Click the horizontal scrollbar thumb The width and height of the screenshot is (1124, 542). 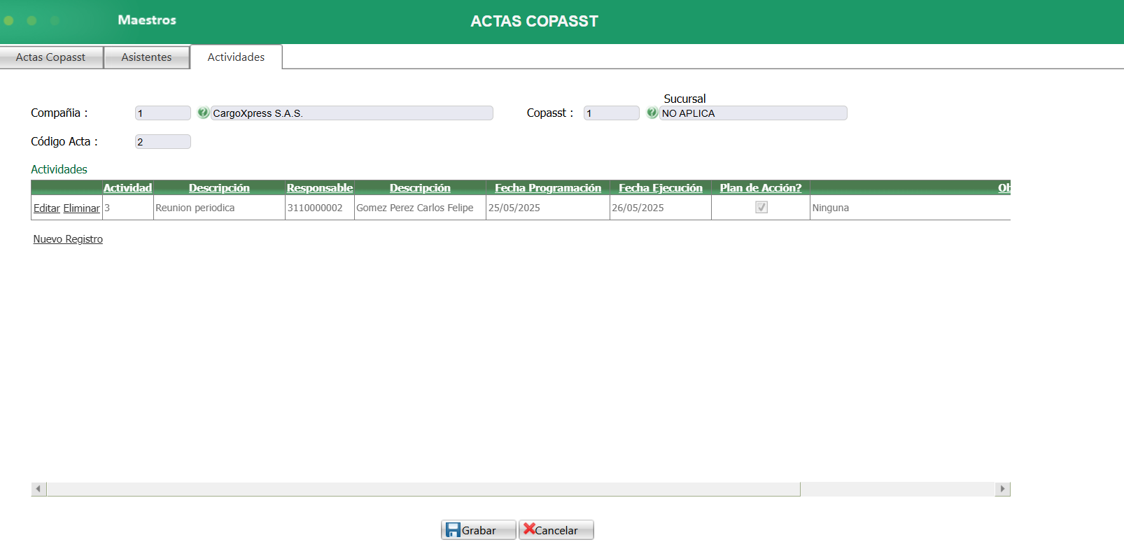click(423, 489)
